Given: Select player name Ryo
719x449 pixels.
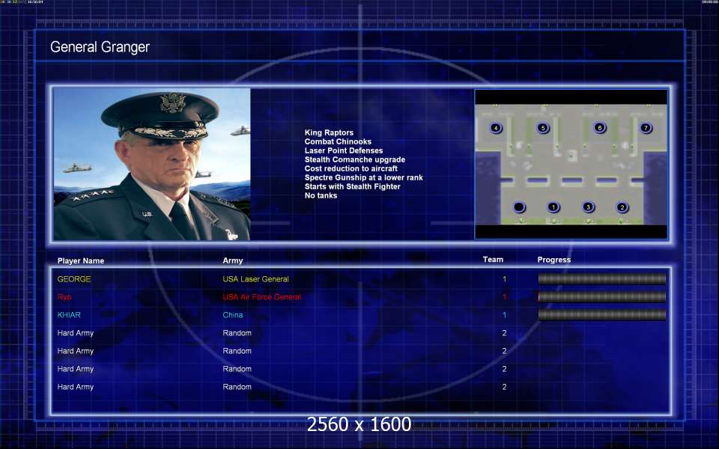Looking at the screenshot, I should [x=64, y=297].
